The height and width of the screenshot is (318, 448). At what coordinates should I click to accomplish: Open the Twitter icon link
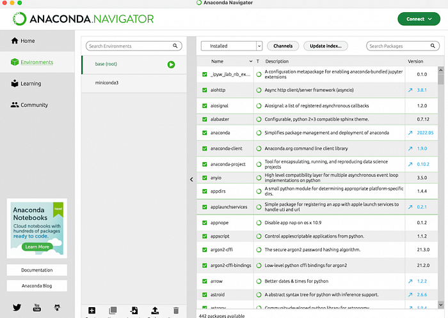(x=17, y=307)
